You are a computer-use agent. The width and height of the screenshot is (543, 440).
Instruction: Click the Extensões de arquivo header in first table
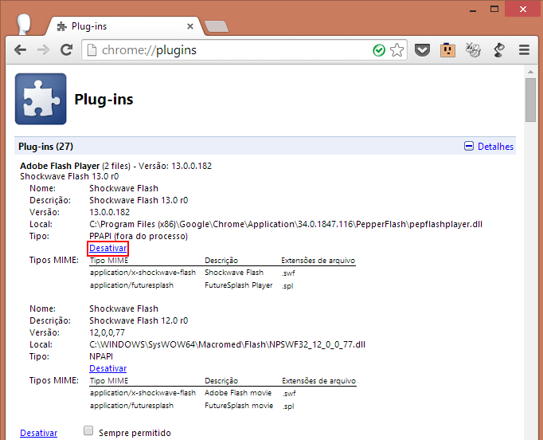tap(318, 261)
